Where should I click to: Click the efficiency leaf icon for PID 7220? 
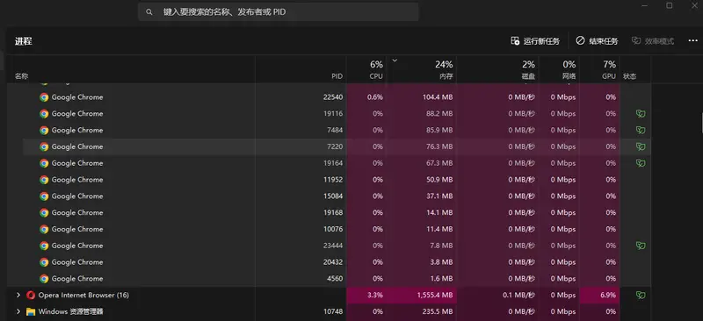click(x=641, y=146)
